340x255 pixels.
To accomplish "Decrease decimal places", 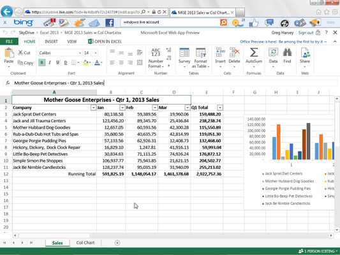I will [168, 58].
